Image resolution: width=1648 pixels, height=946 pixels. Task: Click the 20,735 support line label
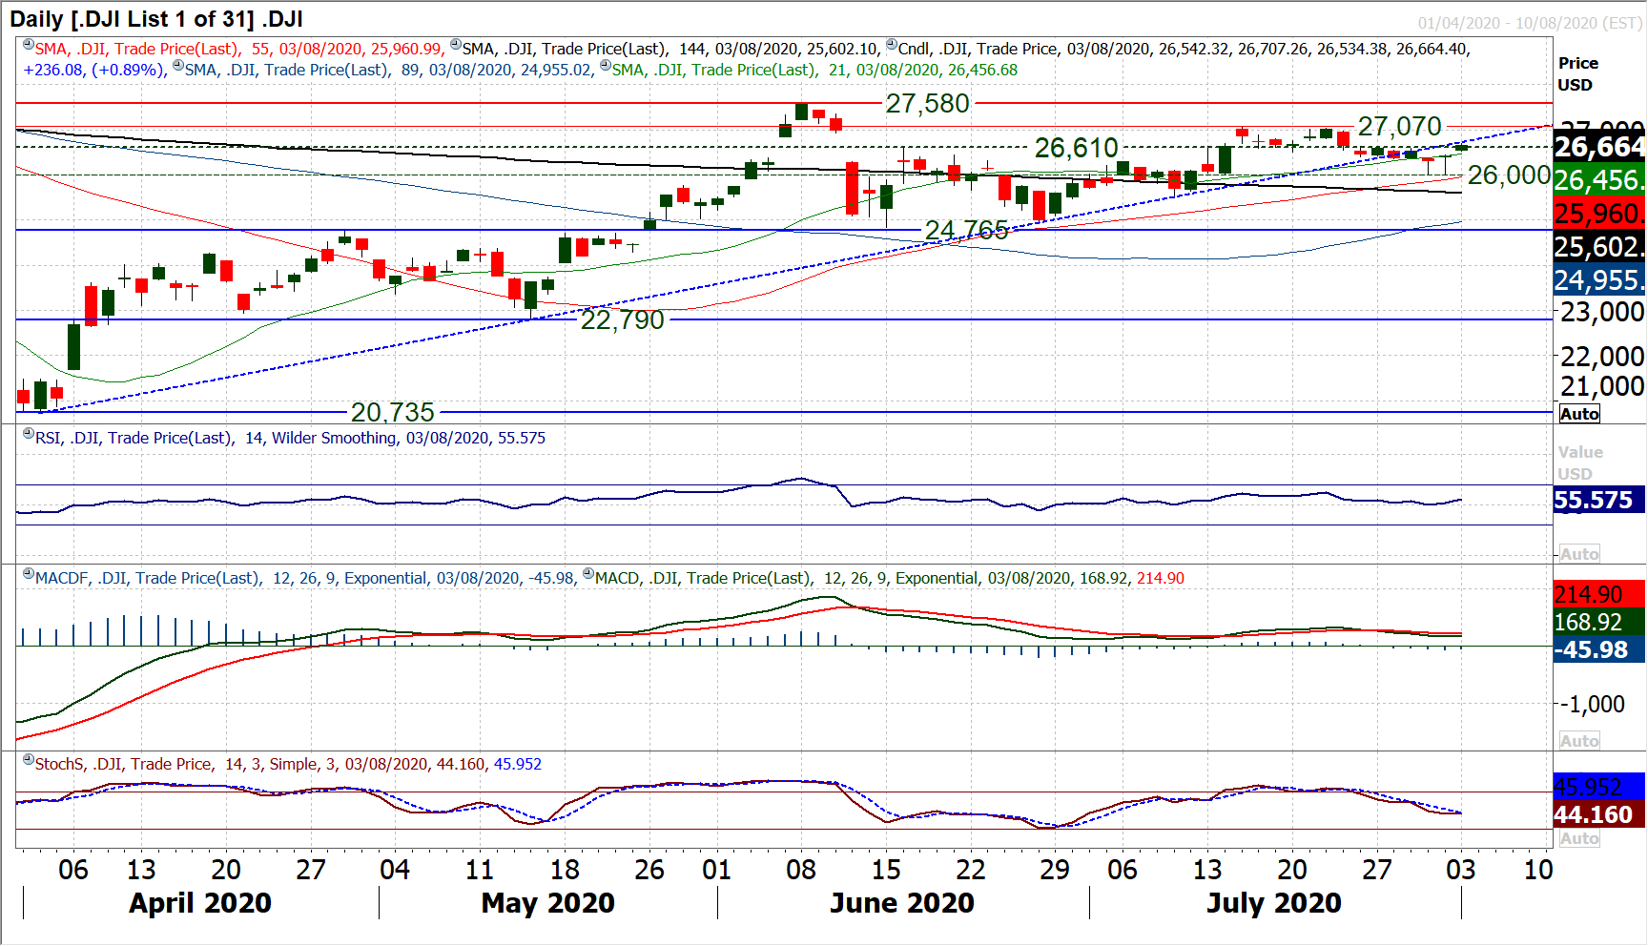(392, 412)
